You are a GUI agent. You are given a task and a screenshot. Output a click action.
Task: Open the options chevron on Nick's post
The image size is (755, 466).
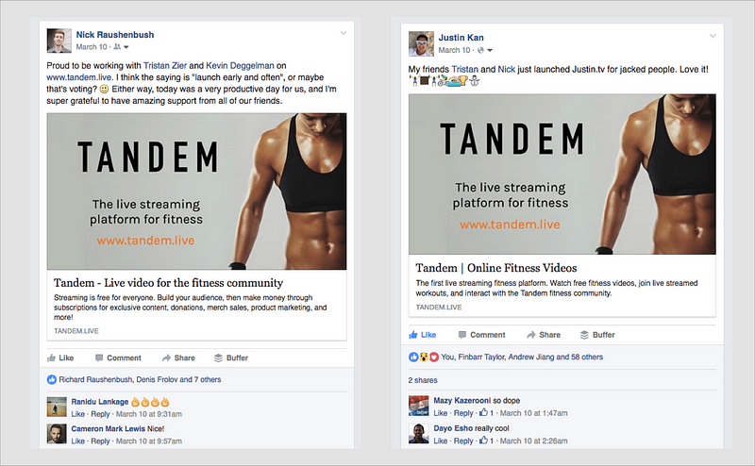pyautogui.click(x=344, y=33)
